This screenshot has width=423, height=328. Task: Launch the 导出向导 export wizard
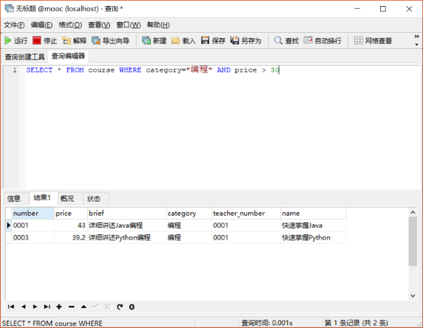pyautogui.click(x=111, y=40)
